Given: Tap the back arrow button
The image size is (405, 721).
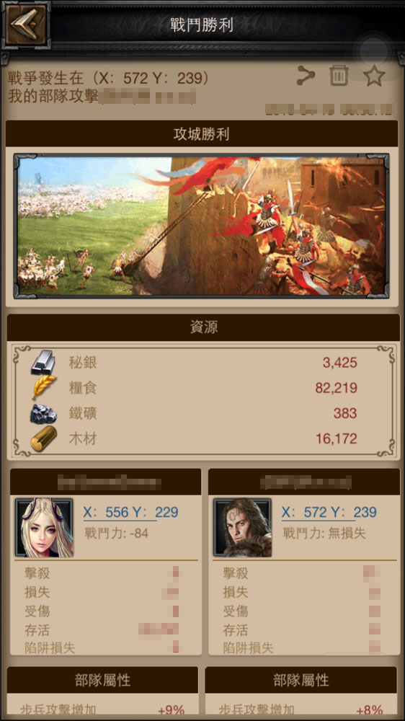Looking at the screenshot, I should tap(26, 25).
